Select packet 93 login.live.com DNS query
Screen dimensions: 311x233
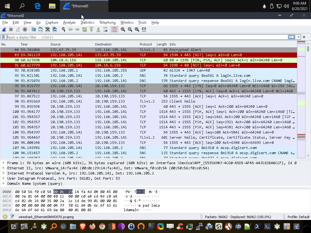(149, 76)
